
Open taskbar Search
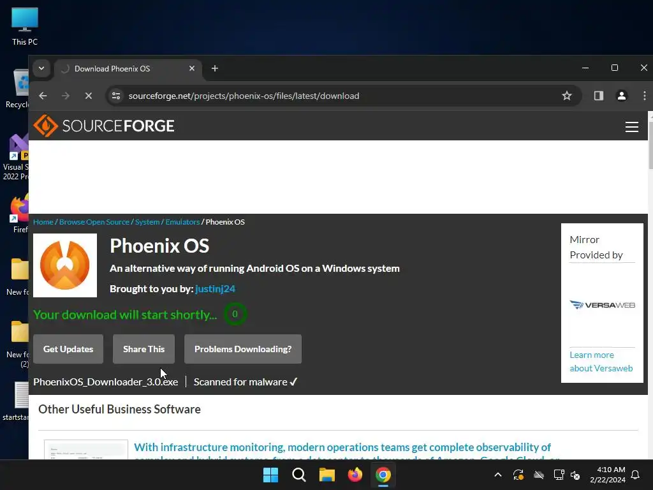click(x=298, y=475)
